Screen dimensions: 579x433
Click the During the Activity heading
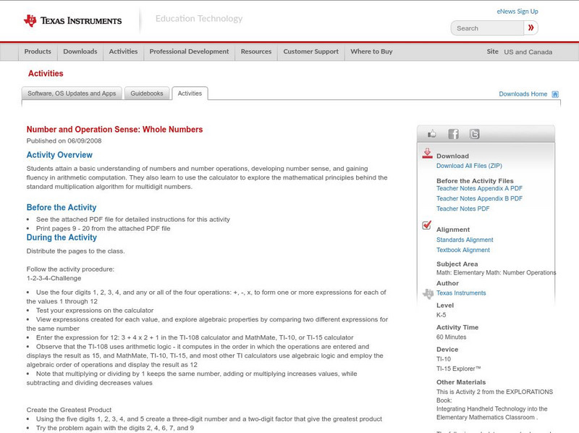tap(62, 237)
